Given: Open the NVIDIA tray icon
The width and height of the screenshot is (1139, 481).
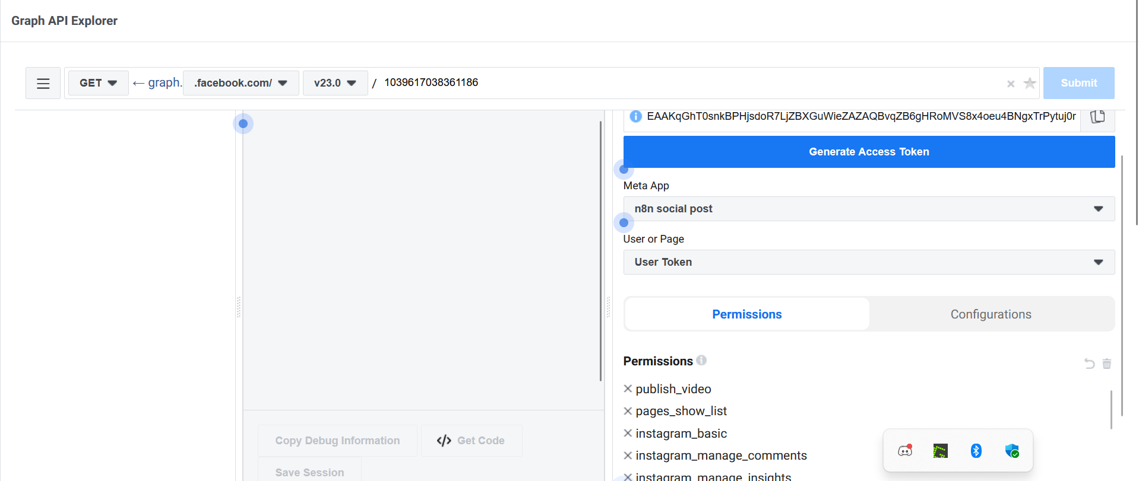Looking at the screenshot, I should point(941,451).
